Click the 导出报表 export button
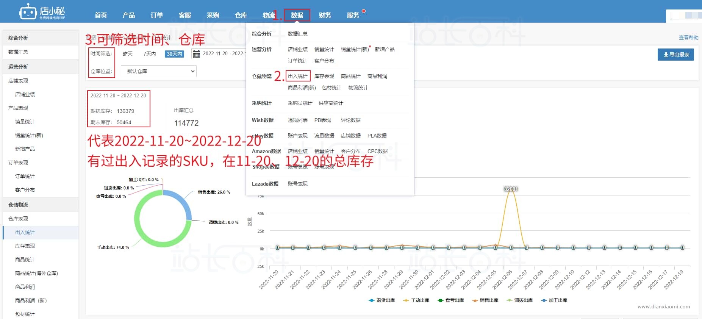Screen dimensions: 702x319 coord(676,55)
